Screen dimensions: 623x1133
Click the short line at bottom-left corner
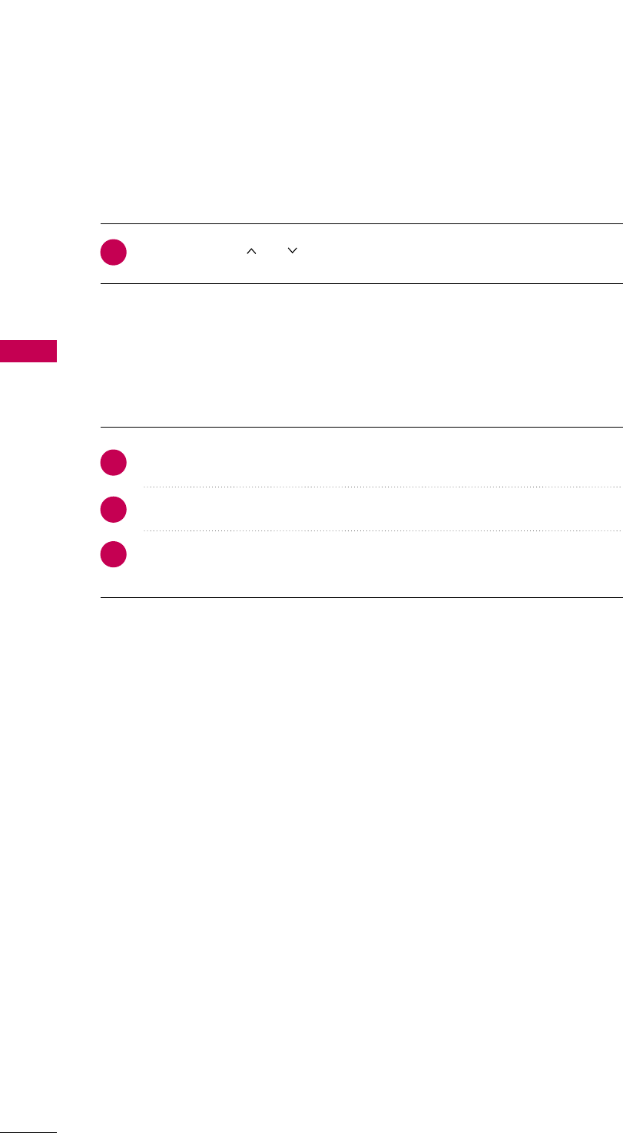coord(28,1131)
